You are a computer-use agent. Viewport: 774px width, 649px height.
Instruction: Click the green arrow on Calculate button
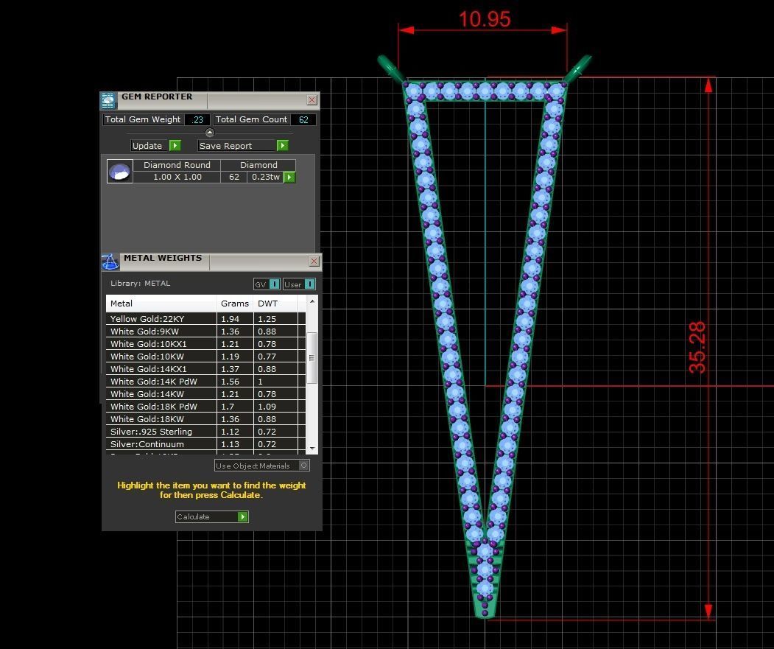pyautogui.click(x=242, y=516)
